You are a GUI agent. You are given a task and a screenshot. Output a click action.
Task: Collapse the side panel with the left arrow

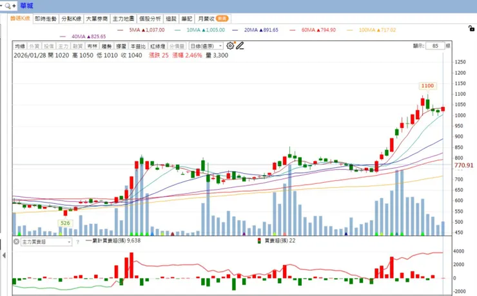coord(4,255)
